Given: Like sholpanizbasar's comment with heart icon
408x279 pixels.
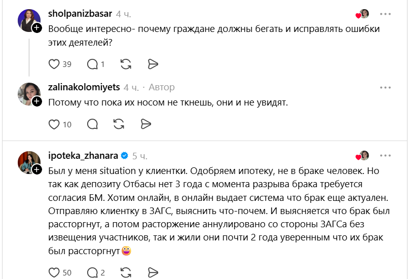Looking at the screenshot, I should 54,64.
